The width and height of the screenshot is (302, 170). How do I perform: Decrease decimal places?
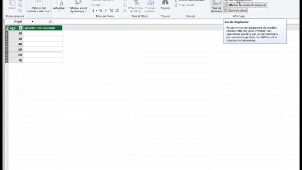117,10
